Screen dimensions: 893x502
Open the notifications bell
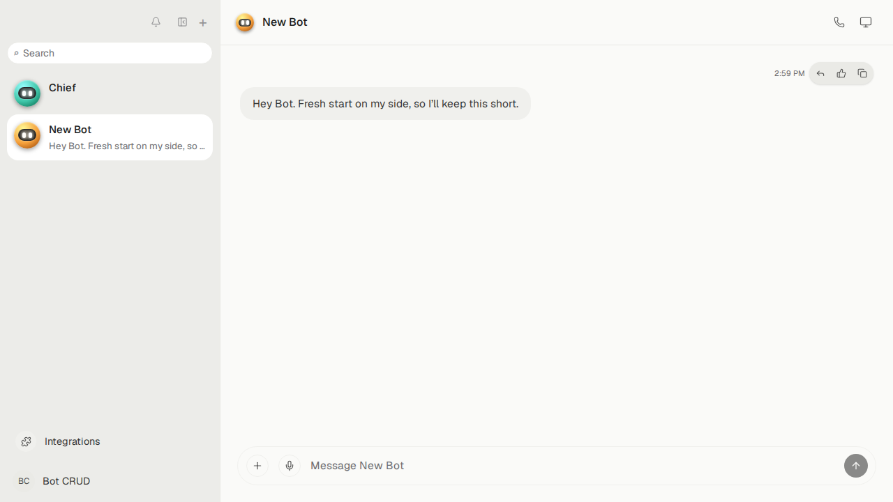click(x=156, y=22)
